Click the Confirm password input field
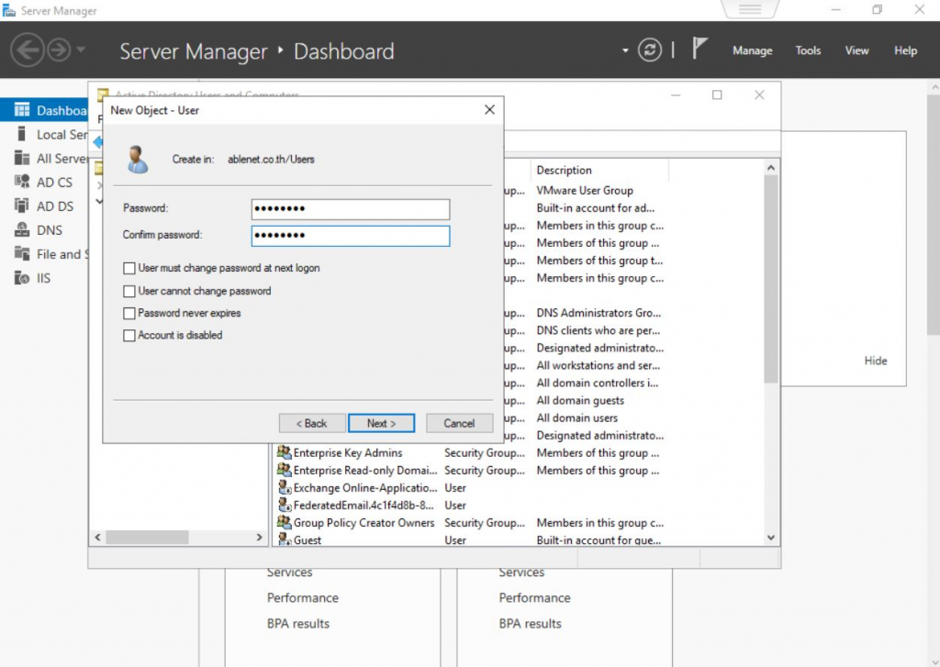The width and height of the screenshot is (940, 667). coord(350,236)
